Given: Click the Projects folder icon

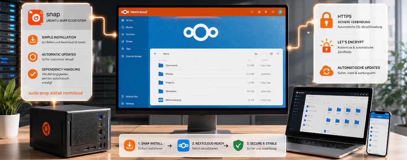Looking at the screenshot, I should [161, 83].
